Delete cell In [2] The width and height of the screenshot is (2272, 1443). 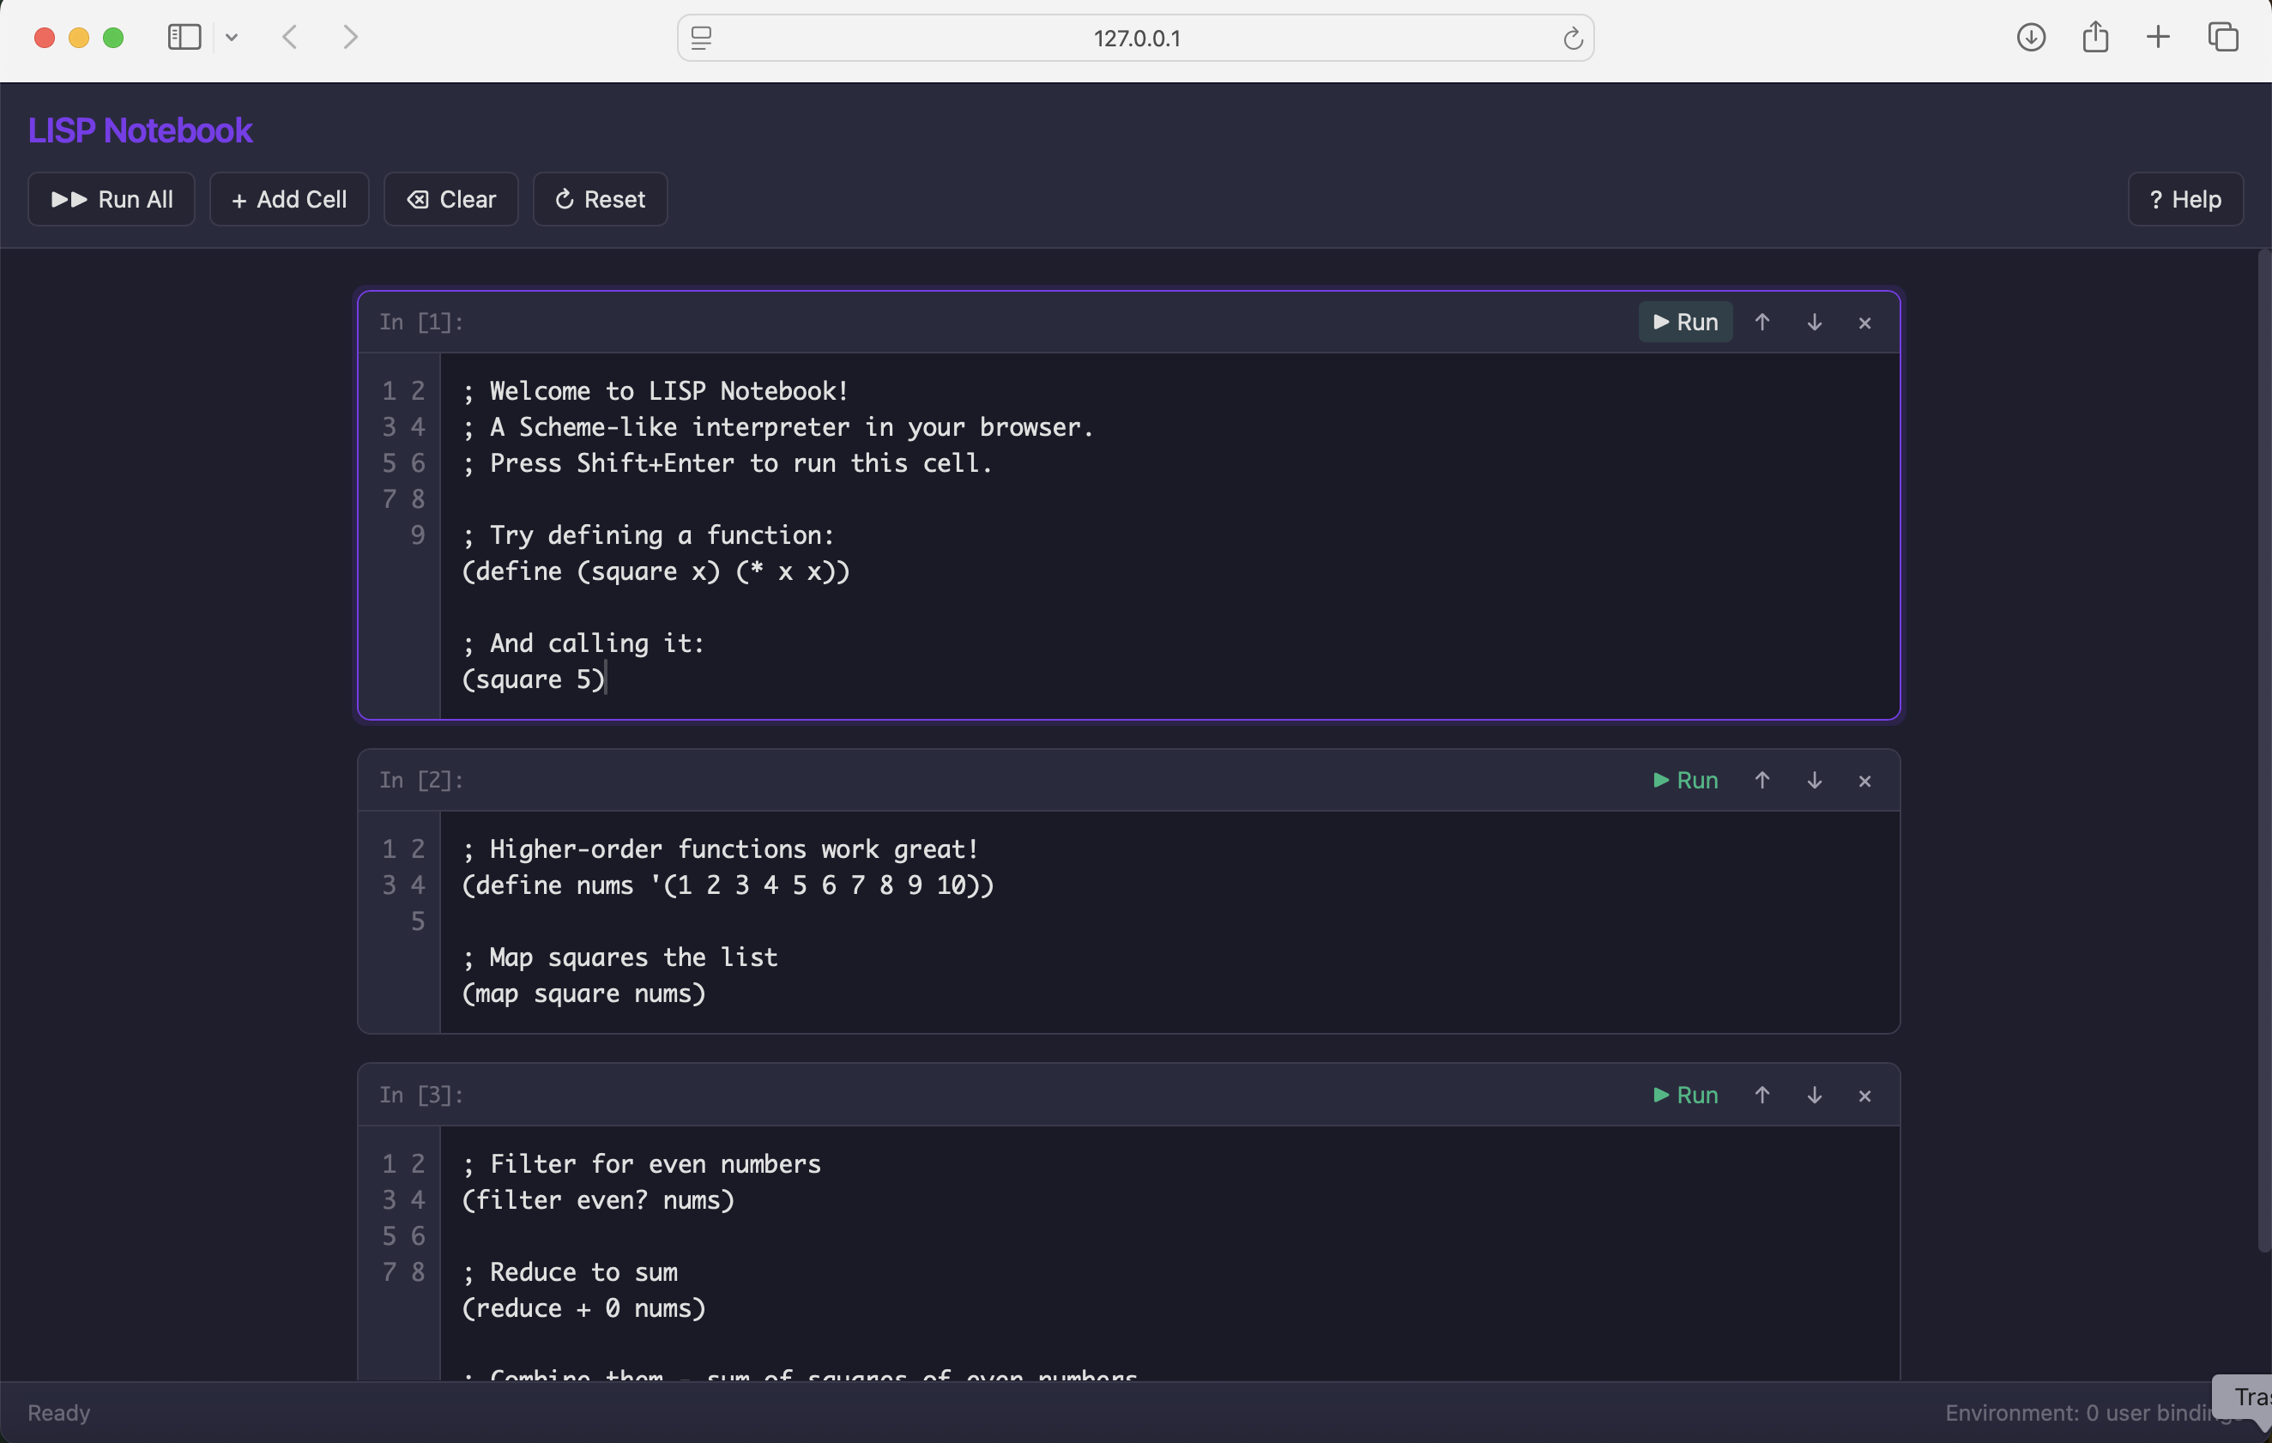pyautogui.click(x=1864, y=780)
